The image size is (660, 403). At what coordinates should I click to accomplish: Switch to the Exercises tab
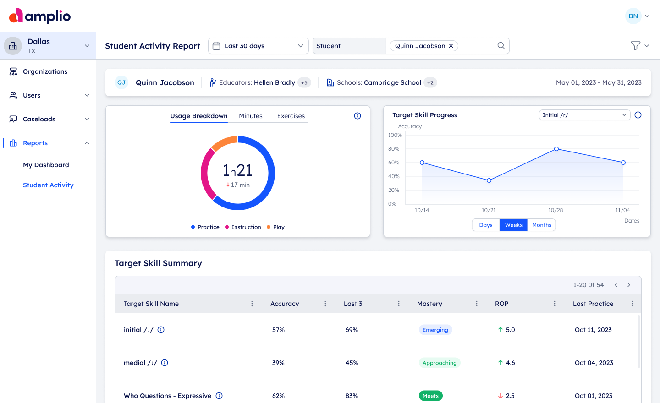pyautogui.click(x=291, y=116)
